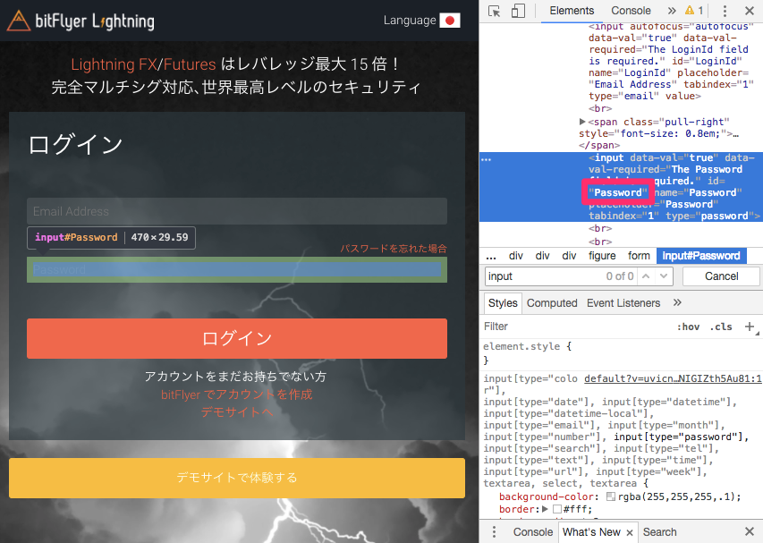Click the br node above the span
This screenshot has width=763, height=543.
pos(600,108)
